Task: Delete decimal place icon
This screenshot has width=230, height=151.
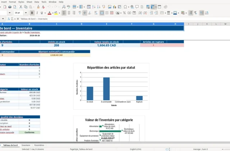Action: [145, 13]
